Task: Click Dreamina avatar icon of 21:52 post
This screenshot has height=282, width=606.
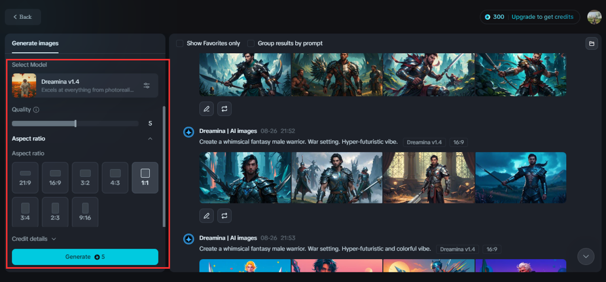Action: pyautogui.click(x=188, y=132)
